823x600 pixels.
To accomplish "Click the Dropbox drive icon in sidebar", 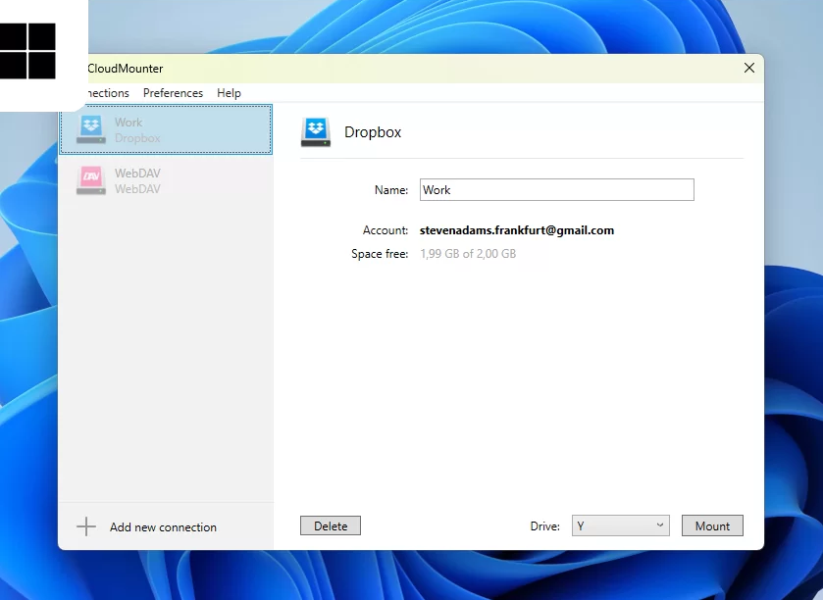I will 91,129.
